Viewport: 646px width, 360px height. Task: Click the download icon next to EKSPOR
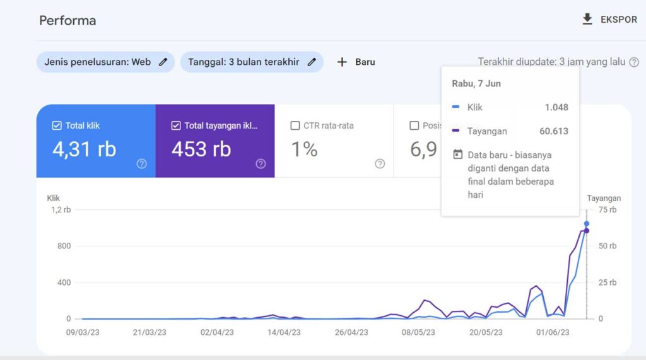pos(587,20)
